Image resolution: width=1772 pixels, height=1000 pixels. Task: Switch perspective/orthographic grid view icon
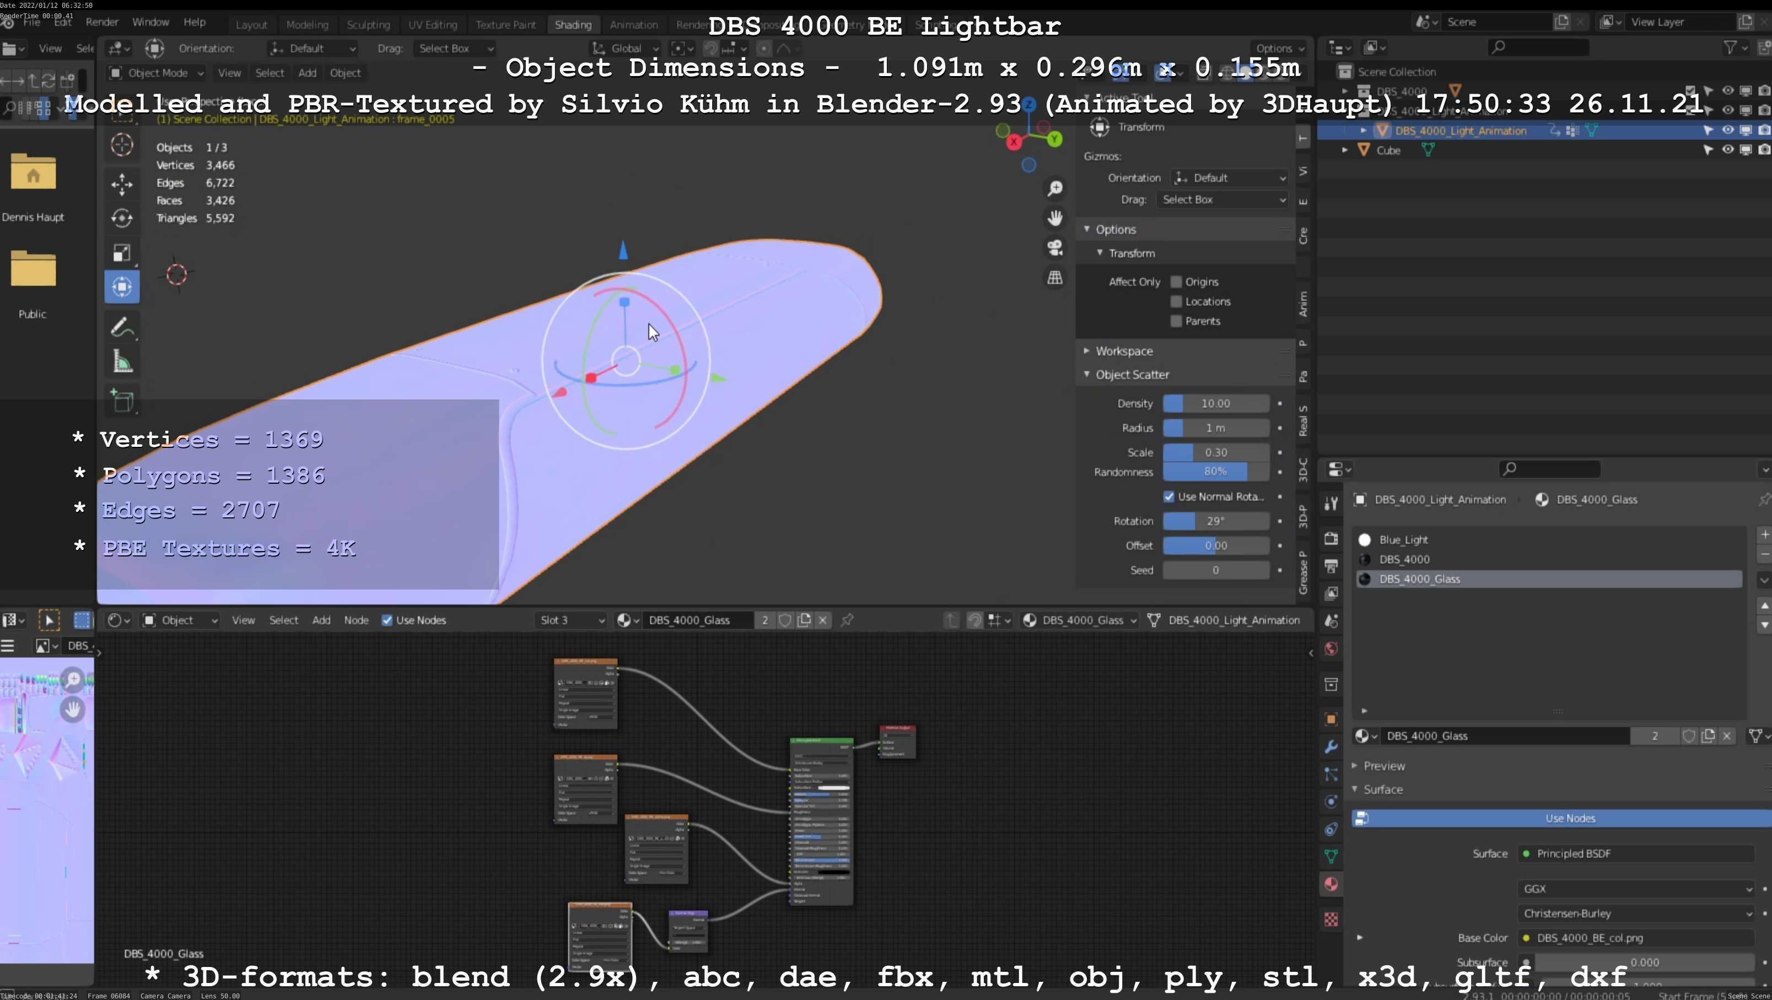click(x=1054, y=277)
